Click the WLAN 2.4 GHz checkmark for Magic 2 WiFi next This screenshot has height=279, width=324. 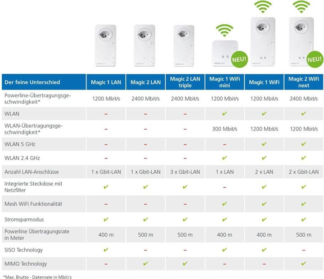click(x=304, y=158)
